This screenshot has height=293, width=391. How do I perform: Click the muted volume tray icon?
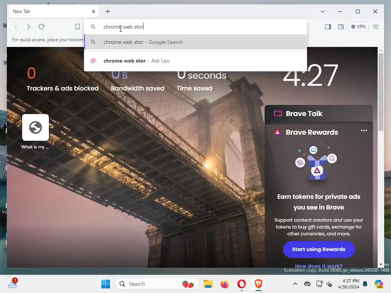329,284
